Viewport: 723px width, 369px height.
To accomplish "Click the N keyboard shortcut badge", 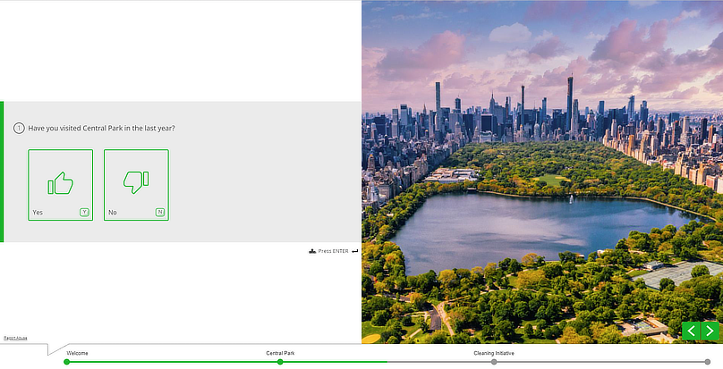I will click(x=160, y=213).
